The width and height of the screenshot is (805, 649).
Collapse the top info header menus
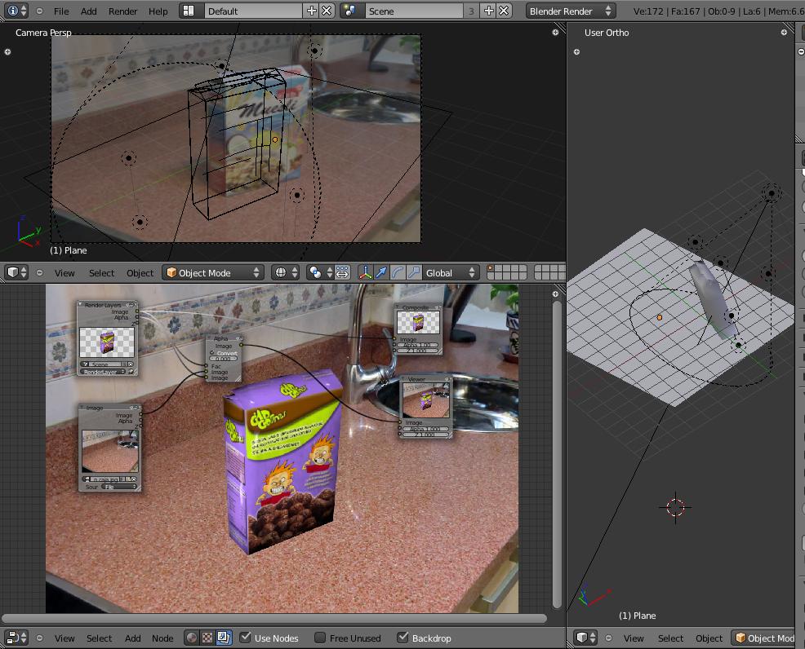coord(39,11)
